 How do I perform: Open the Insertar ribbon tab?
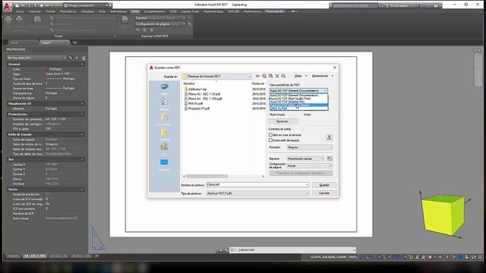35,11
